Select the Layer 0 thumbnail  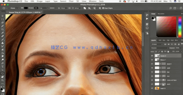click(157, 88)
